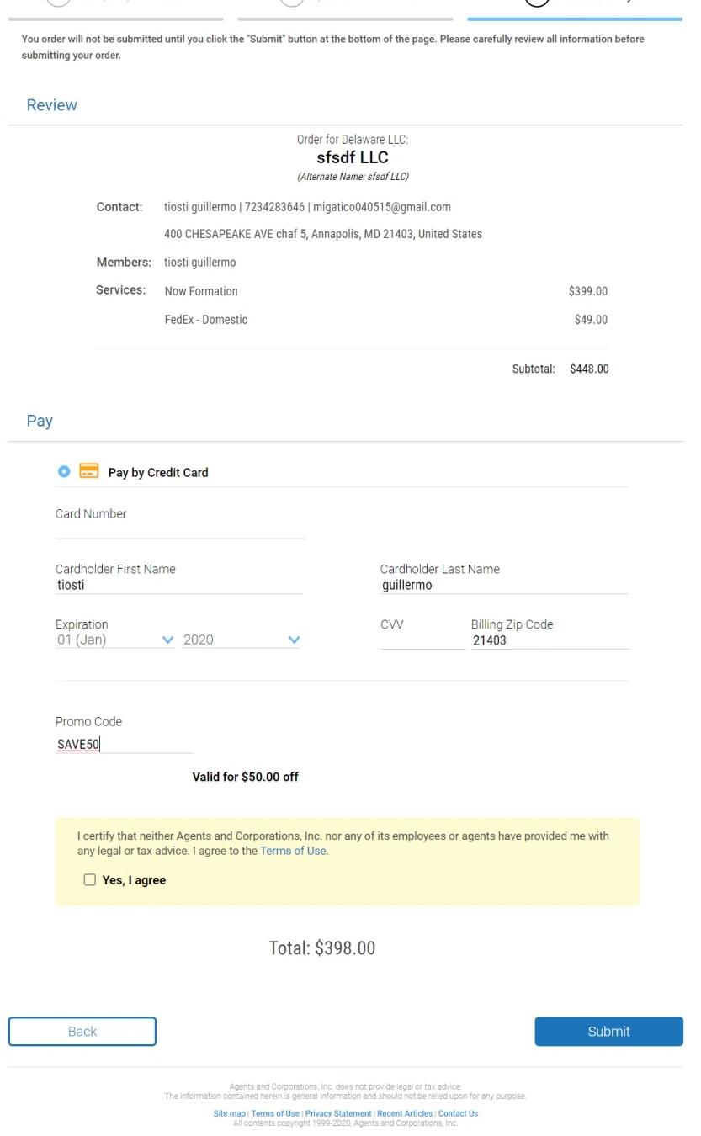Viewport: 701px width, 1136px height.
Task: Focus the Cardholder First Name field
Action: [x=178, y=585]
